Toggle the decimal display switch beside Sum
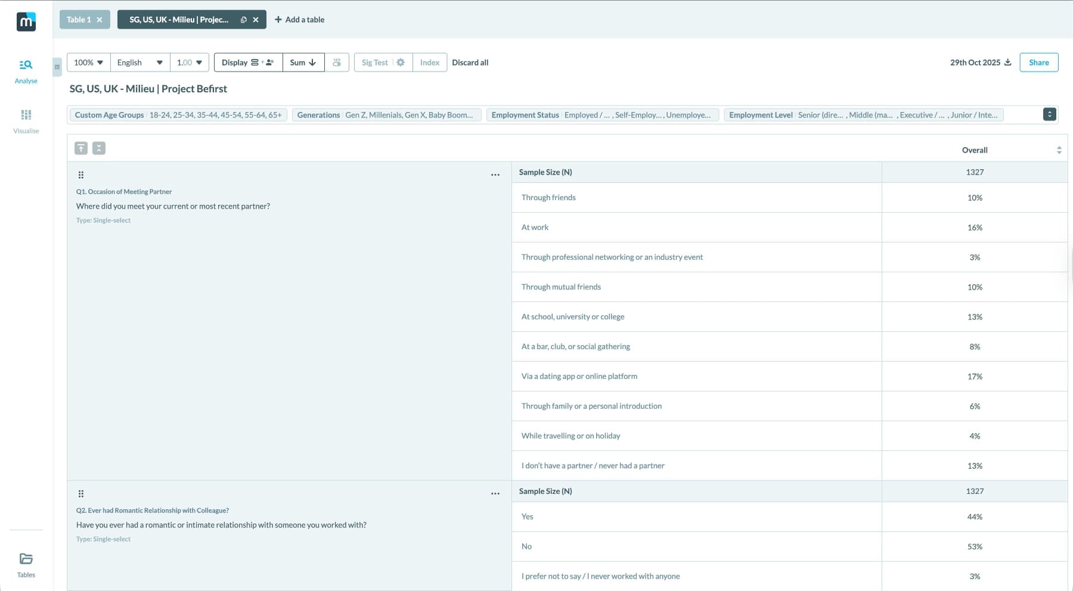 point(337,62)
